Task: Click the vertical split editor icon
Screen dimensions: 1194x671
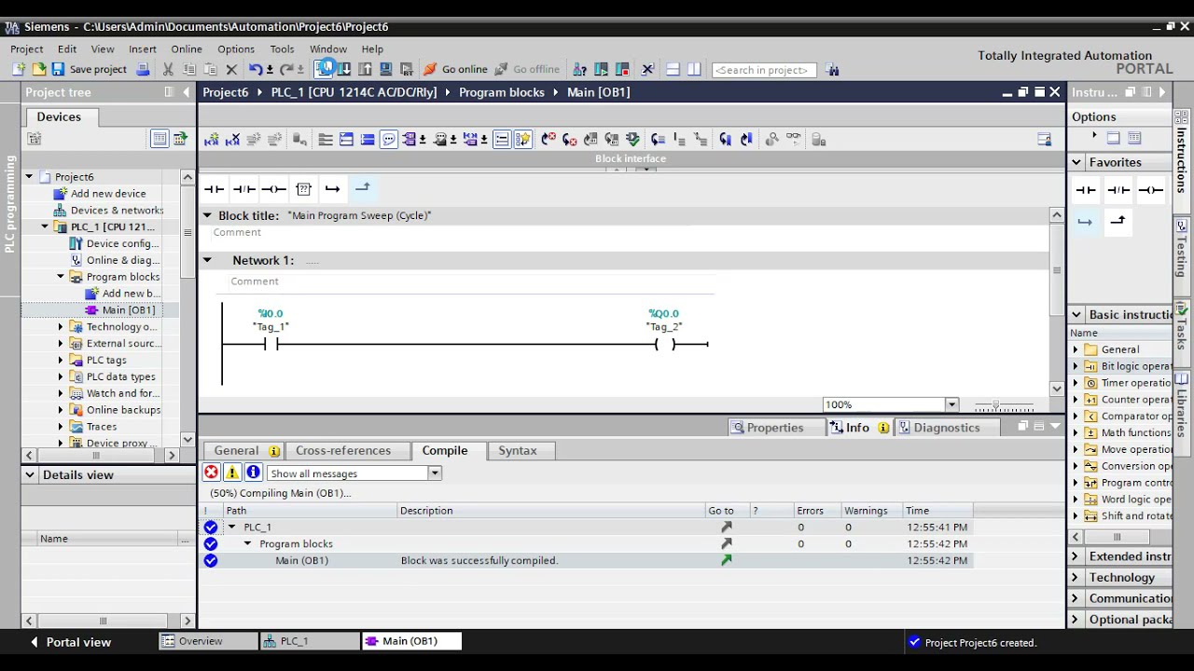Action: pos(694,70)
